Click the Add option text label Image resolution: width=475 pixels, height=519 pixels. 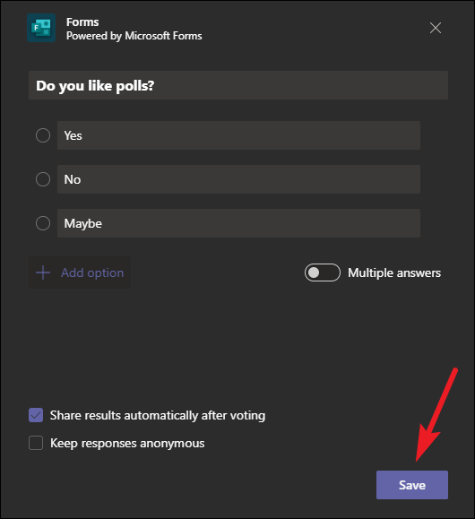(92, 272)
